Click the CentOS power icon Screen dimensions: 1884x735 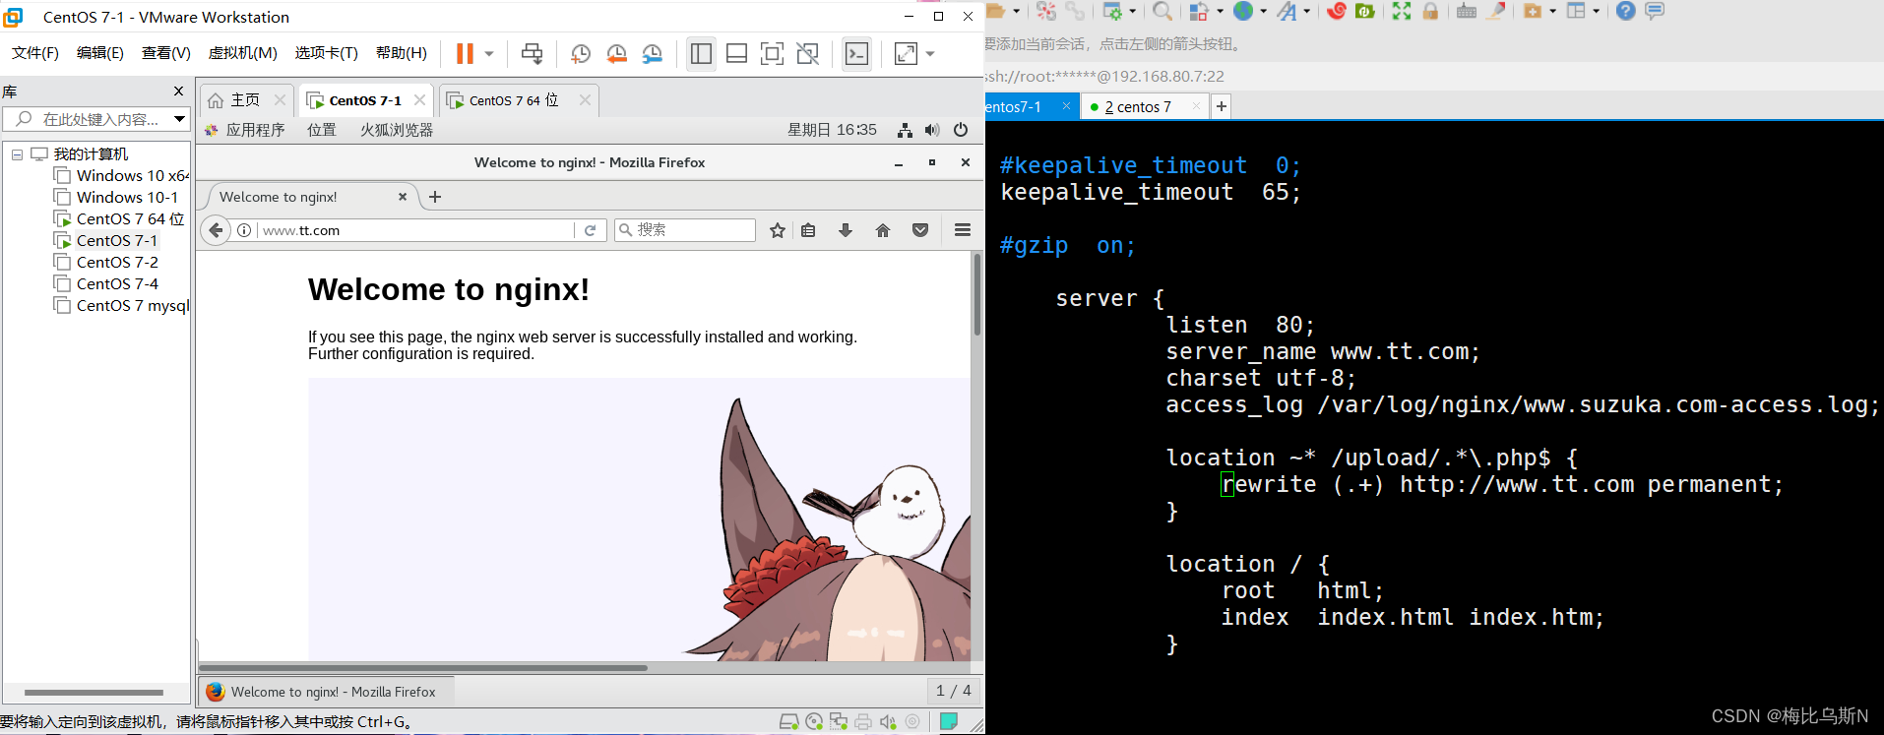(961, 130)
